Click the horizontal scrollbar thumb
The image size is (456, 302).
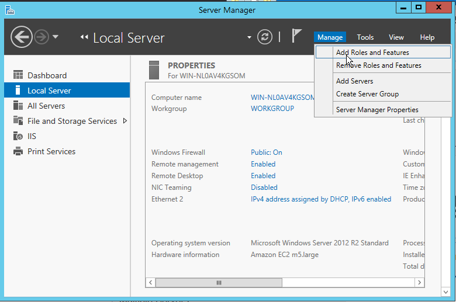click(x=219, y=283)
